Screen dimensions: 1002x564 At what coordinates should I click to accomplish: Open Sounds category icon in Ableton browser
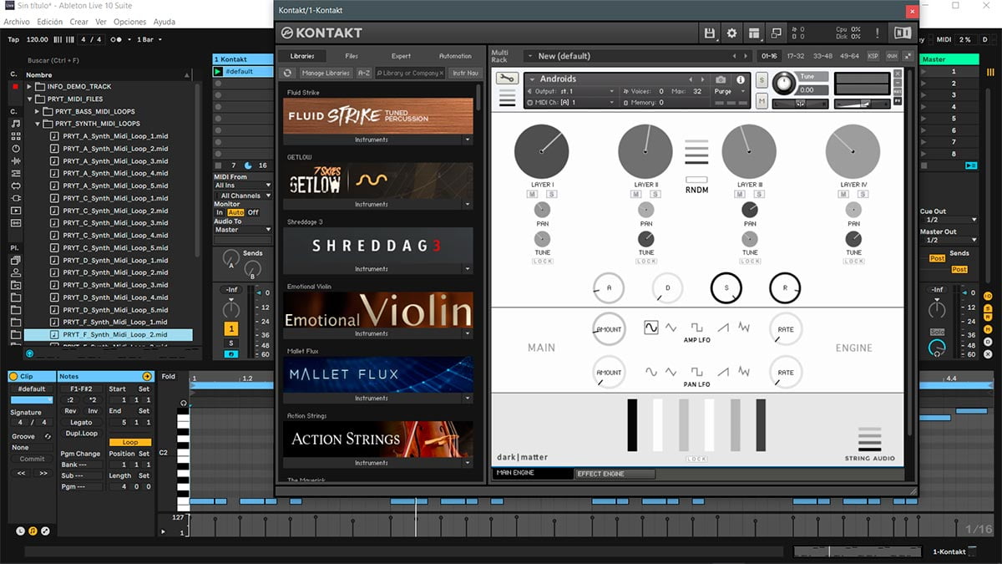tap(16, 124)
